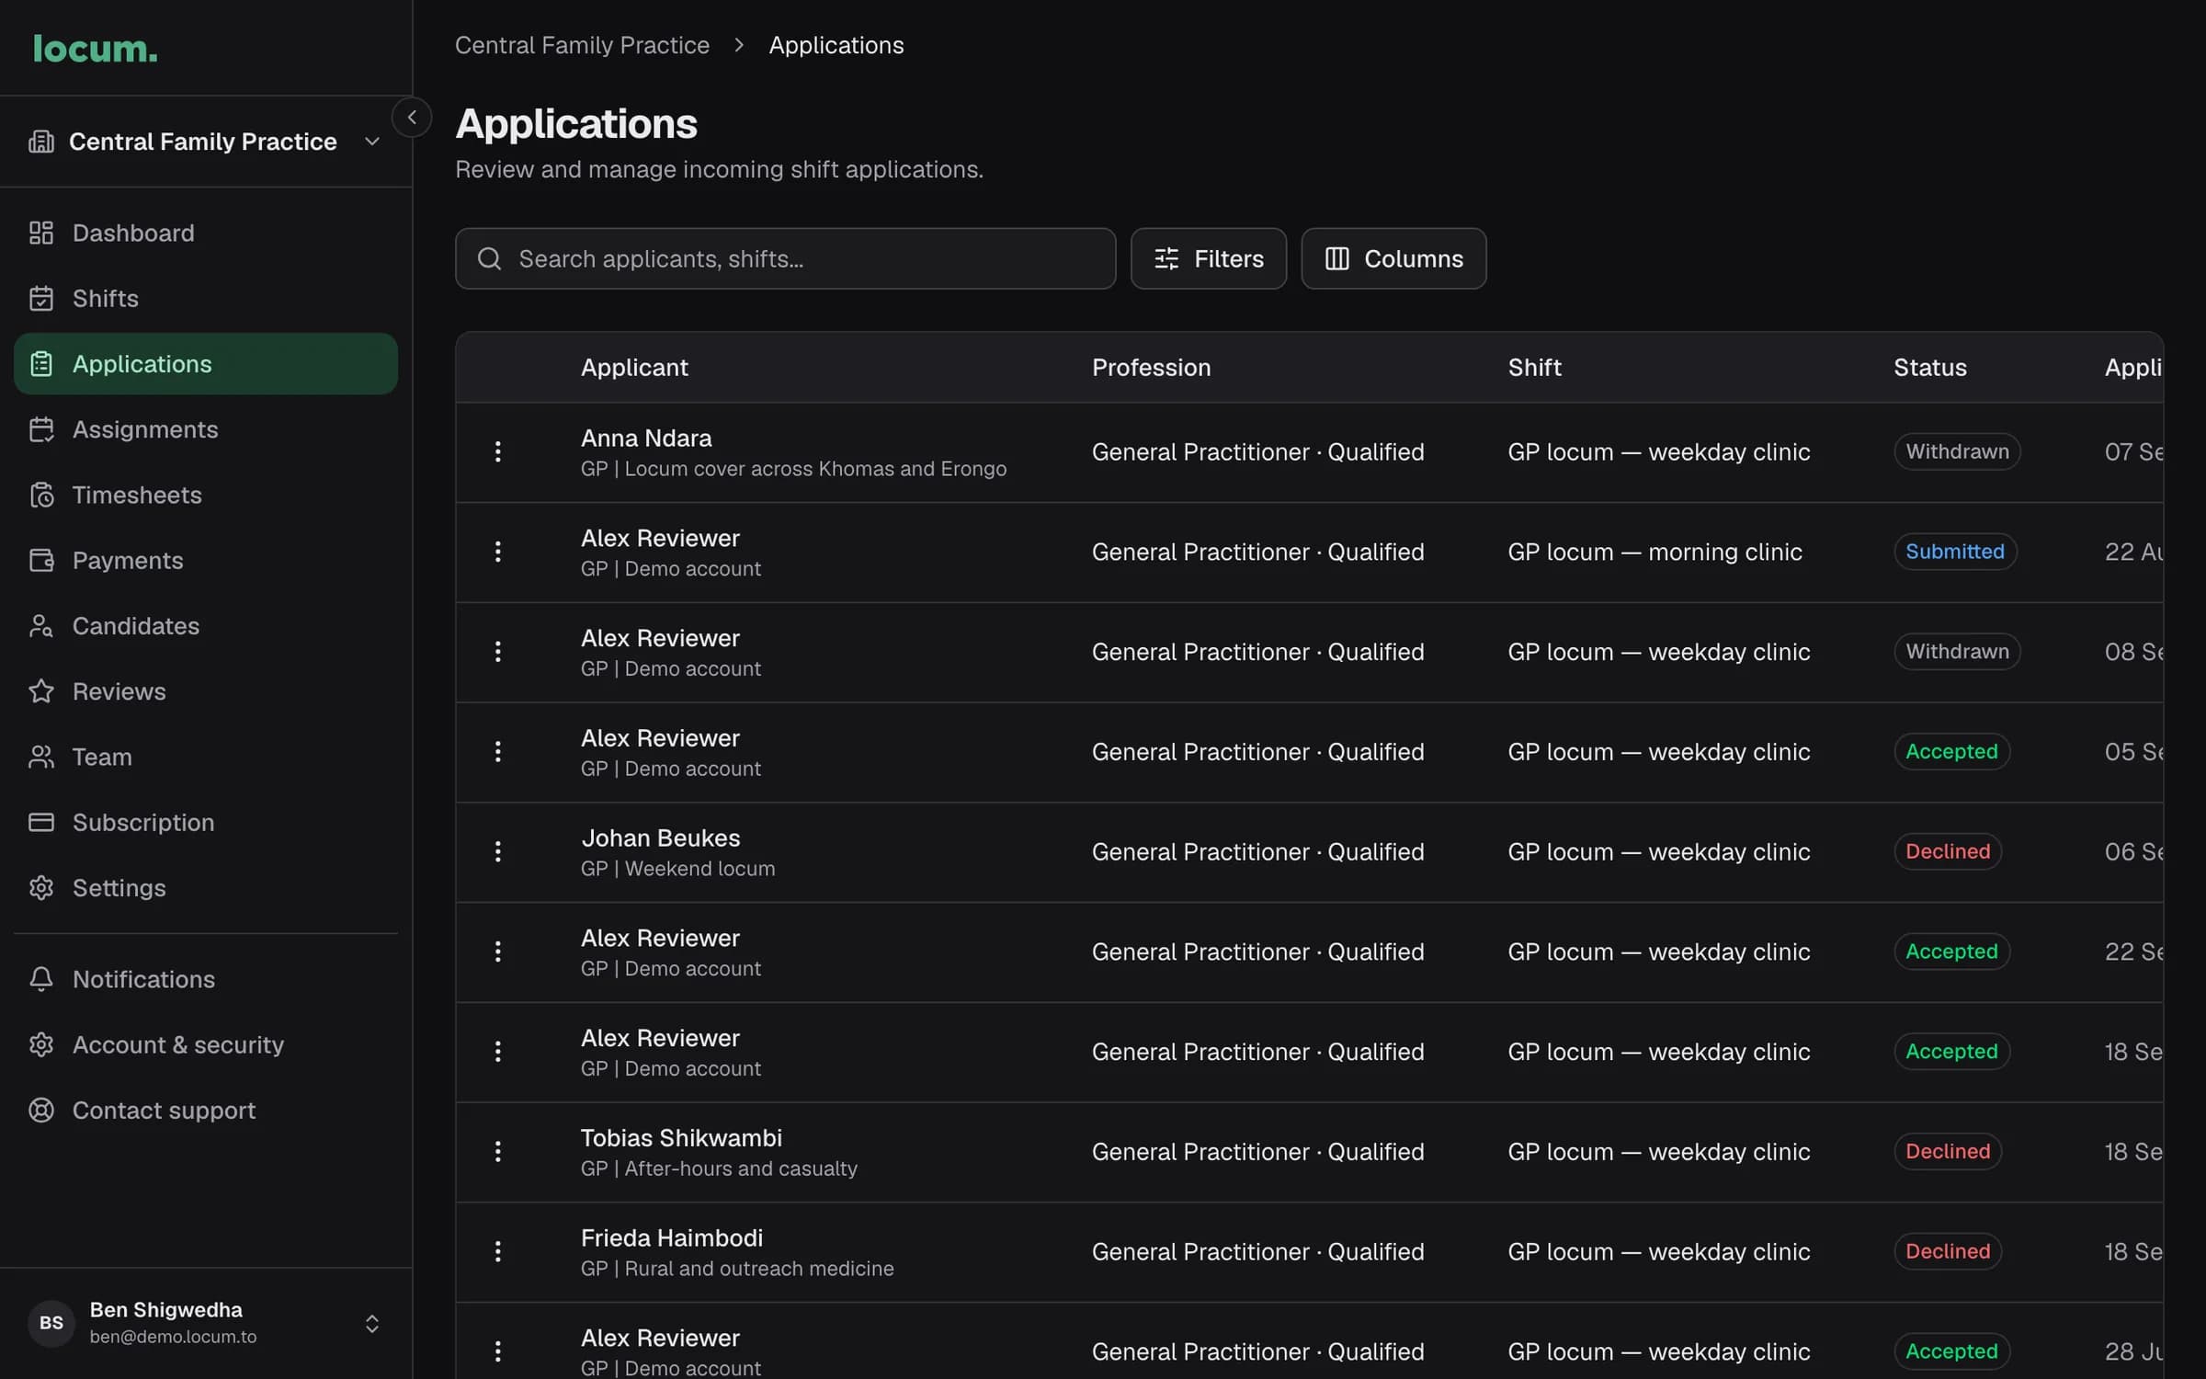The image size is (2206, 1379).
Task: Open the Columns visibility menu
Action: click(1393, 258)
